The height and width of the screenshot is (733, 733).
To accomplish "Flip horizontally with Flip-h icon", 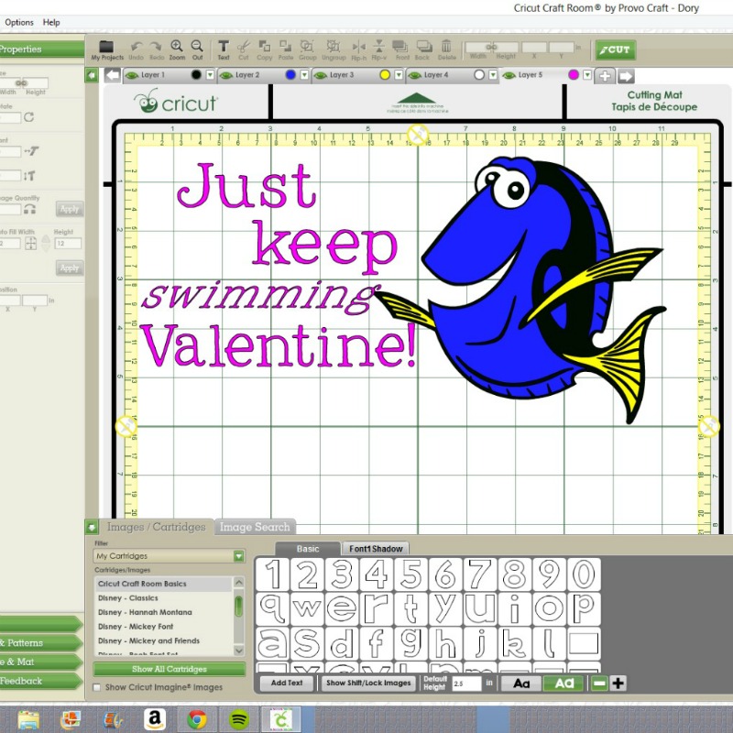I will [x=359, y=50].
